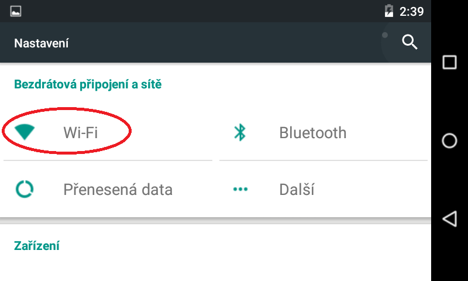
Task: Open the Wi-Fi settings label
Action: pos(80,132)
